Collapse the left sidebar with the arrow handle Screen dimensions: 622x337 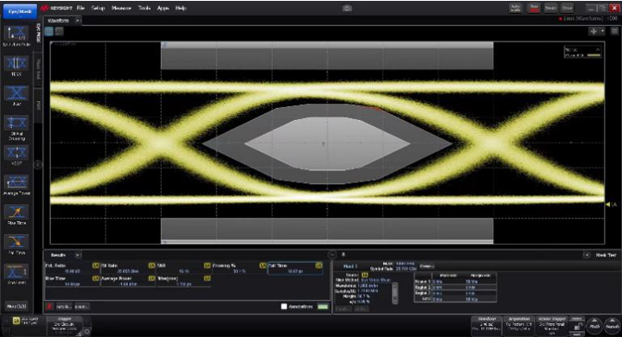point(38,164)
